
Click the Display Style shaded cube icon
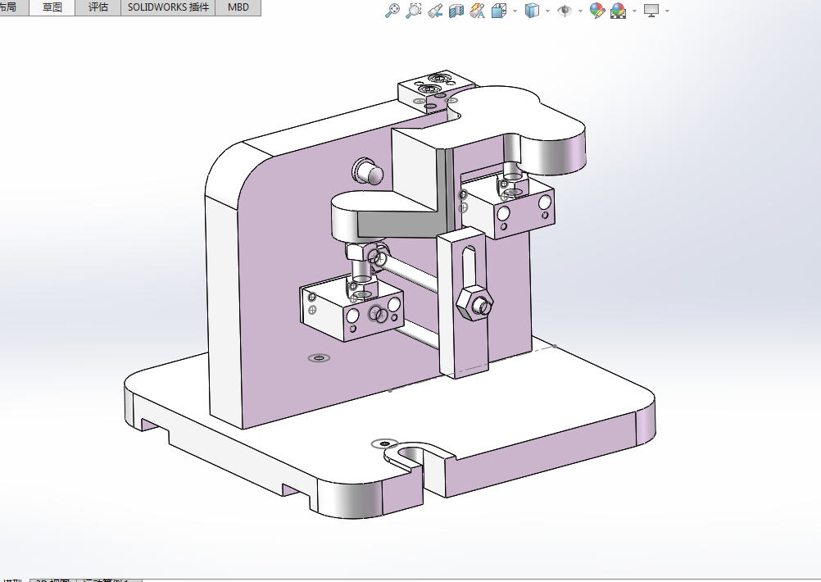(532, 11)
